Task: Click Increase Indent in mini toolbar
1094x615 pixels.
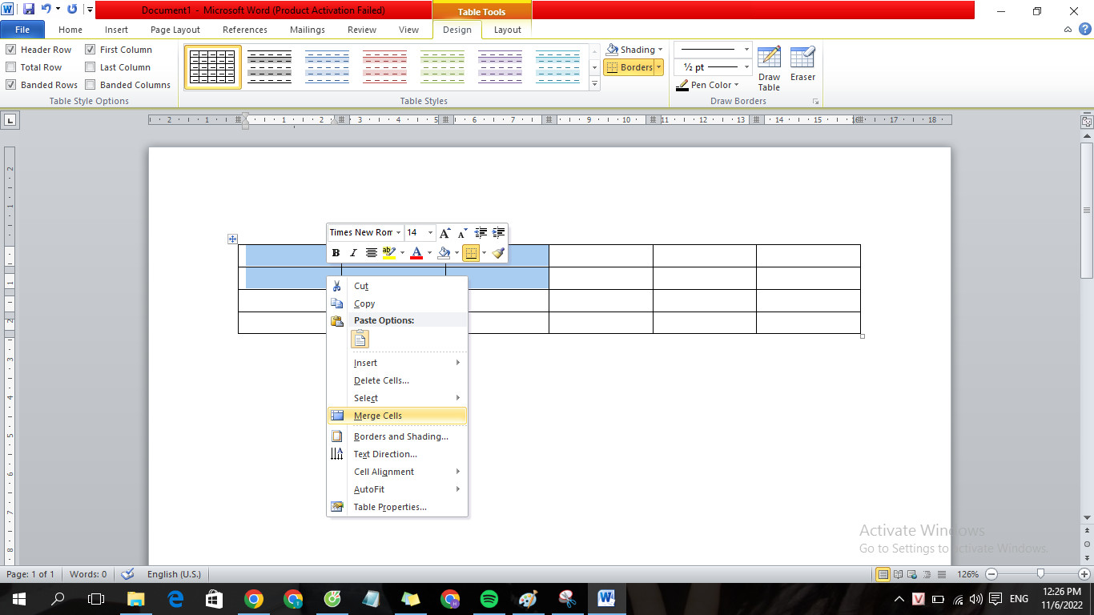Action: click(x=498, y=233)
